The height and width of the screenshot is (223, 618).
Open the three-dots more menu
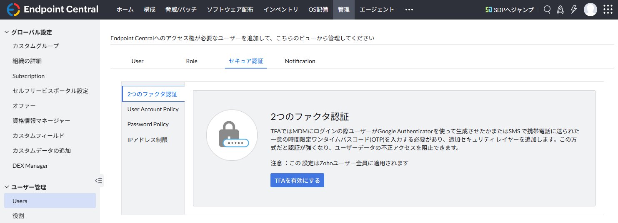409,10
